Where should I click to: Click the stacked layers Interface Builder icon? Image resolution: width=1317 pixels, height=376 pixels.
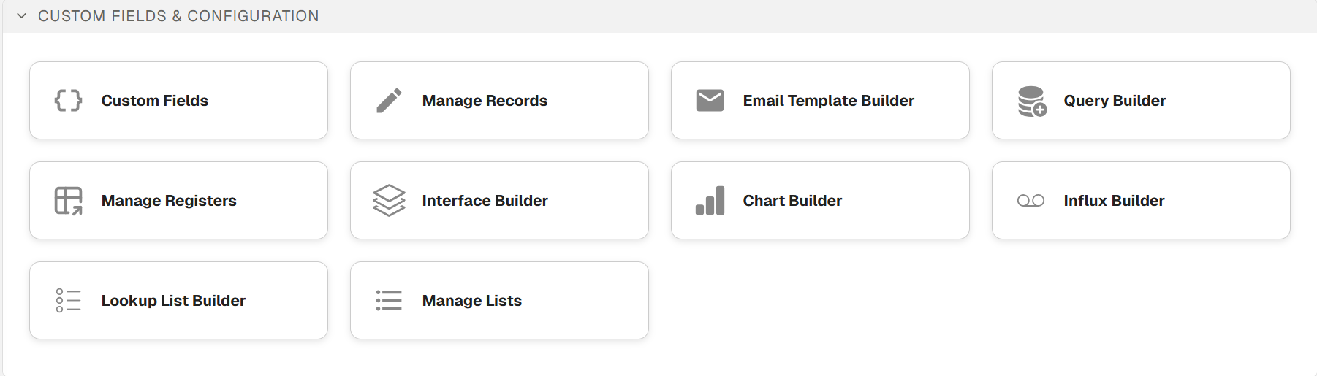389,201
